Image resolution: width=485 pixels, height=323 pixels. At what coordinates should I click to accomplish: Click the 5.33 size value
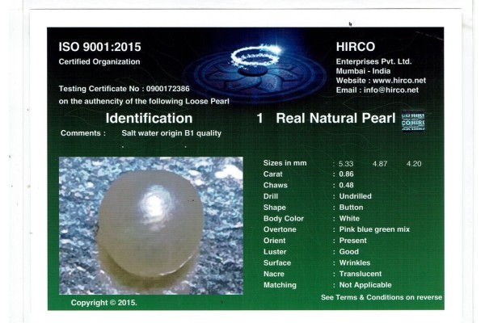346,163
